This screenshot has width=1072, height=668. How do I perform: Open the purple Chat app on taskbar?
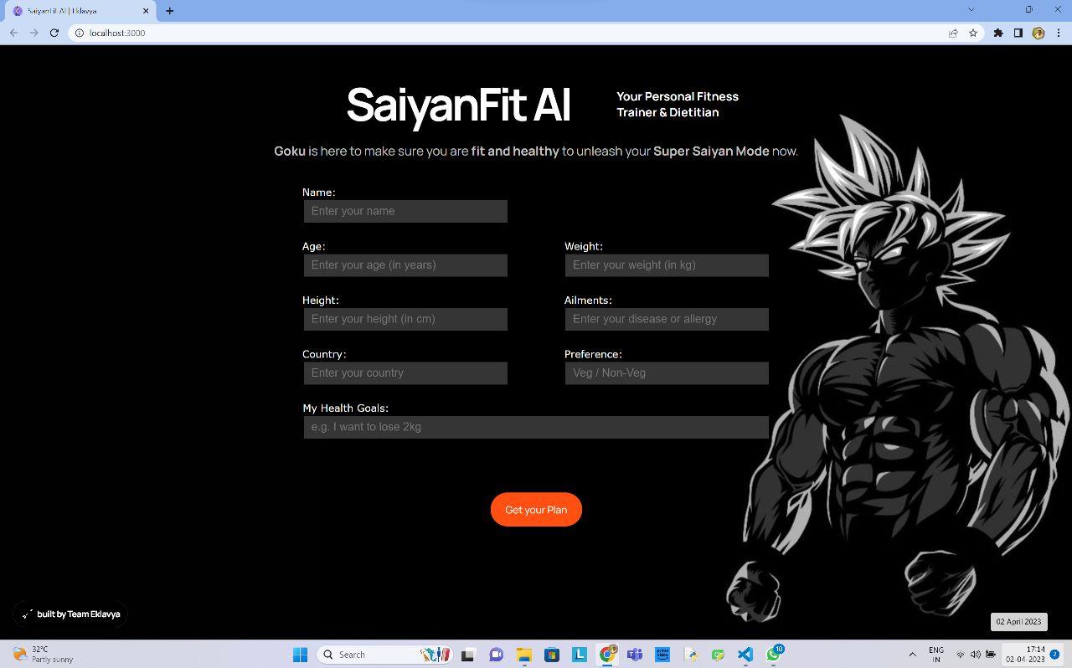(x=496, y=655)
